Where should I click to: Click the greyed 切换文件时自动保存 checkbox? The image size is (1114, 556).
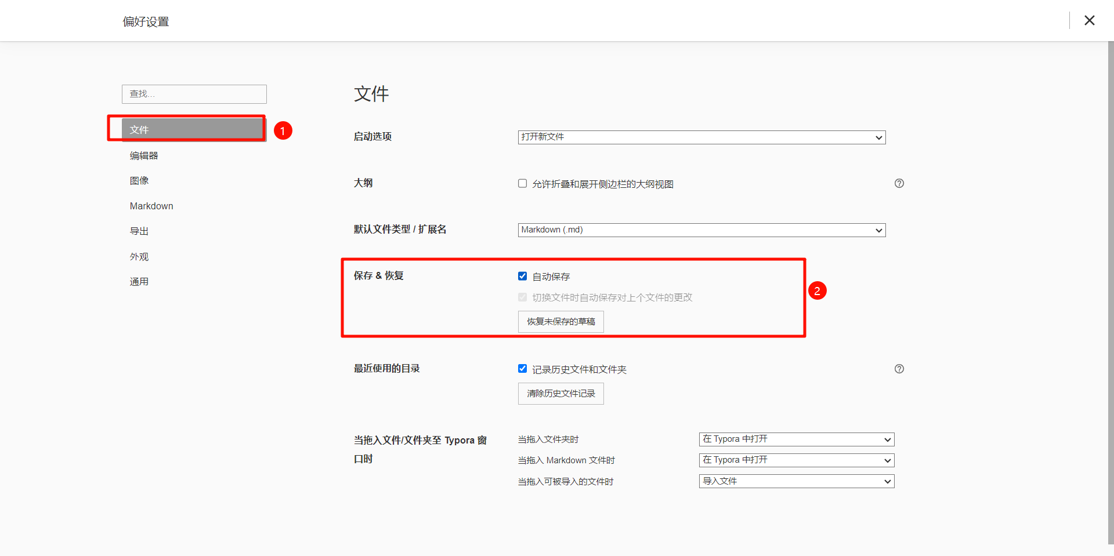522,297
